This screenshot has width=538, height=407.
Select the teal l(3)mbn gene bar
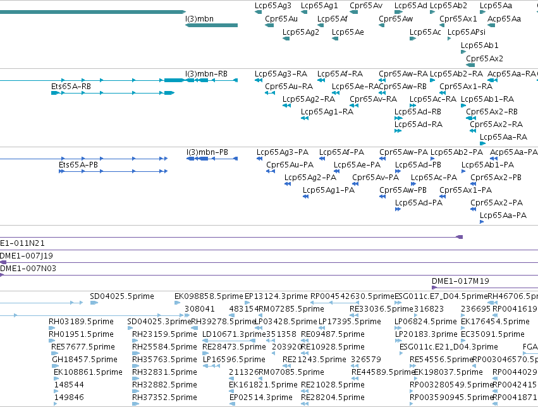(211, 25)
